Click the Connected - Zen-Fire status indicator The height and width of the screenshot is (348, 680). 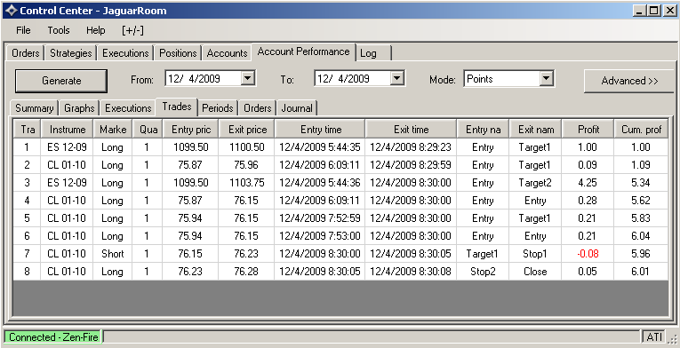[53, 336]
